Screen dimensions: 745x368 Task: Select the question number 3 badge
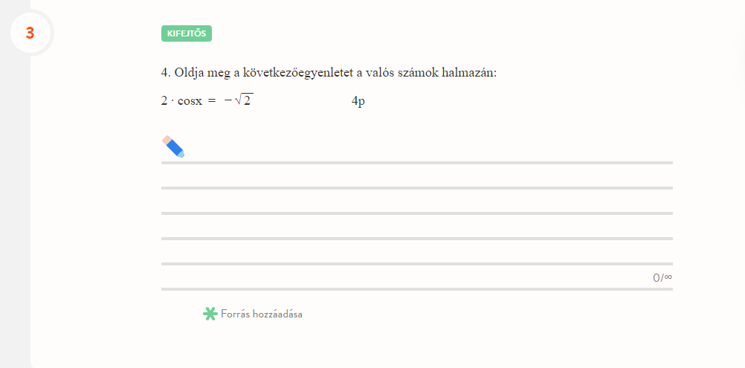point(30,33)
